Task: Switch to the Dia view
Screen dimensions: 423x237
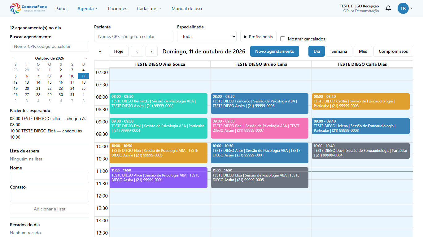Action: (316, 51)
